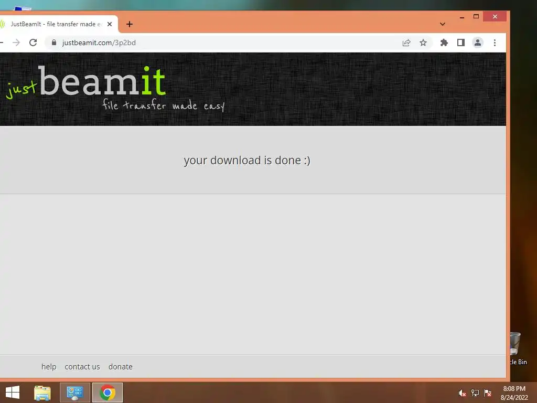The image size is (537, 403).
Task: Open the contact us link
Action: tap(82, 367)
